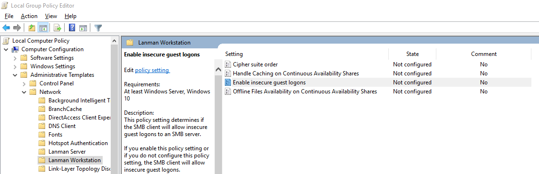Screen dimensions: 539x174
Task: Open the Action menu
Action: (29, 16)
